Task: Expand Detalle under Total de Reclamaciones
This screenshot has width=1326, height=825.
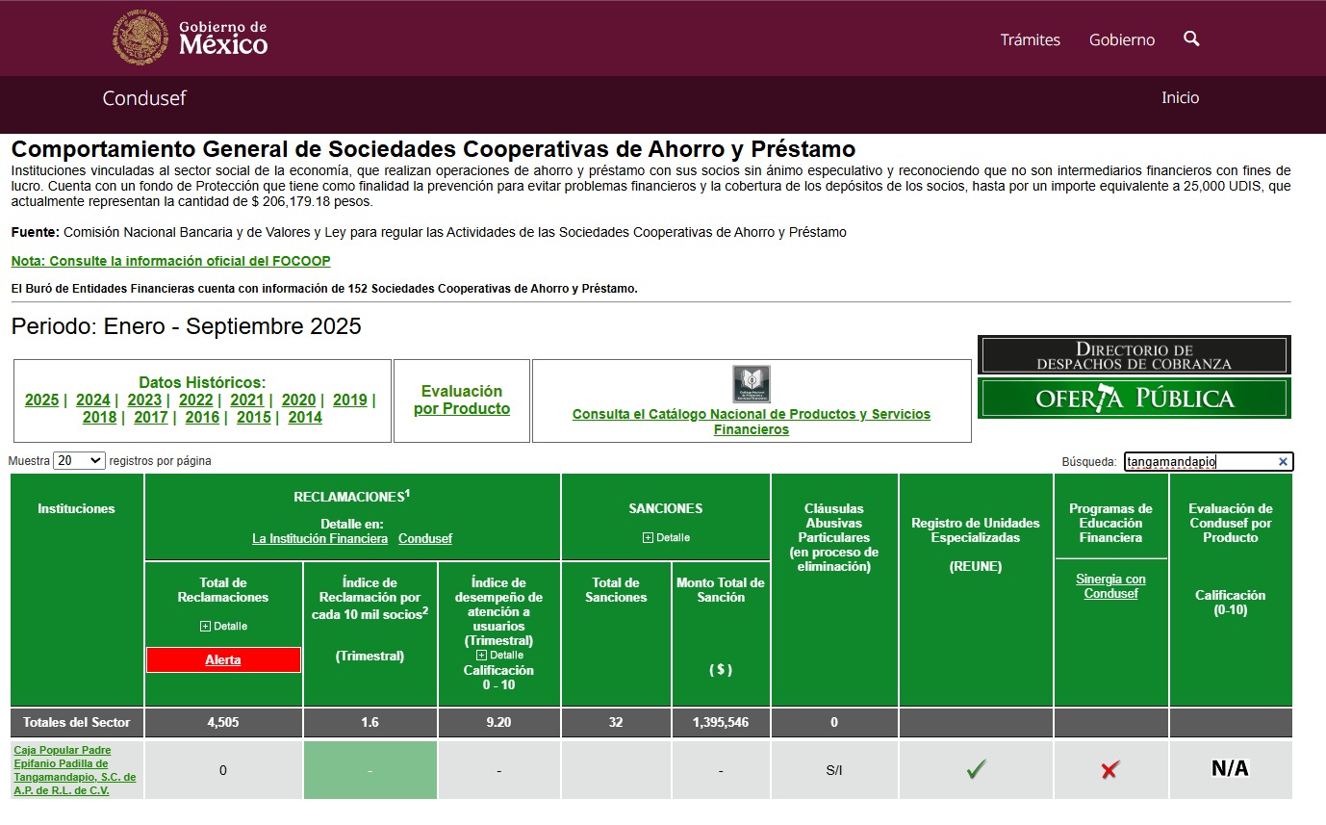Action: [223, 627]
